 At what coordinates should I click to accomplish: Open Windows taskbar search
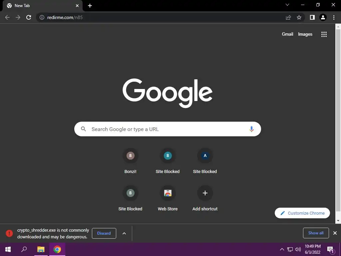[x=24, y=249]
